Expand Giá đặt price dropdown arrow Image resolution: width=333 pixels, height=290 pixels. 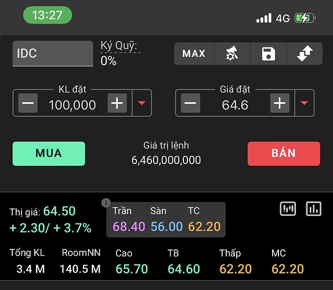click(x=305, y=103)
